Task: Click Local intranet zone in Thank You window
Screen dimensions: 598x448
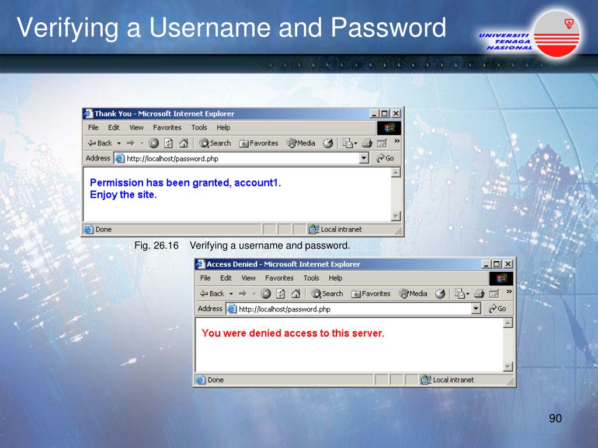Action: tap(335, 229)
